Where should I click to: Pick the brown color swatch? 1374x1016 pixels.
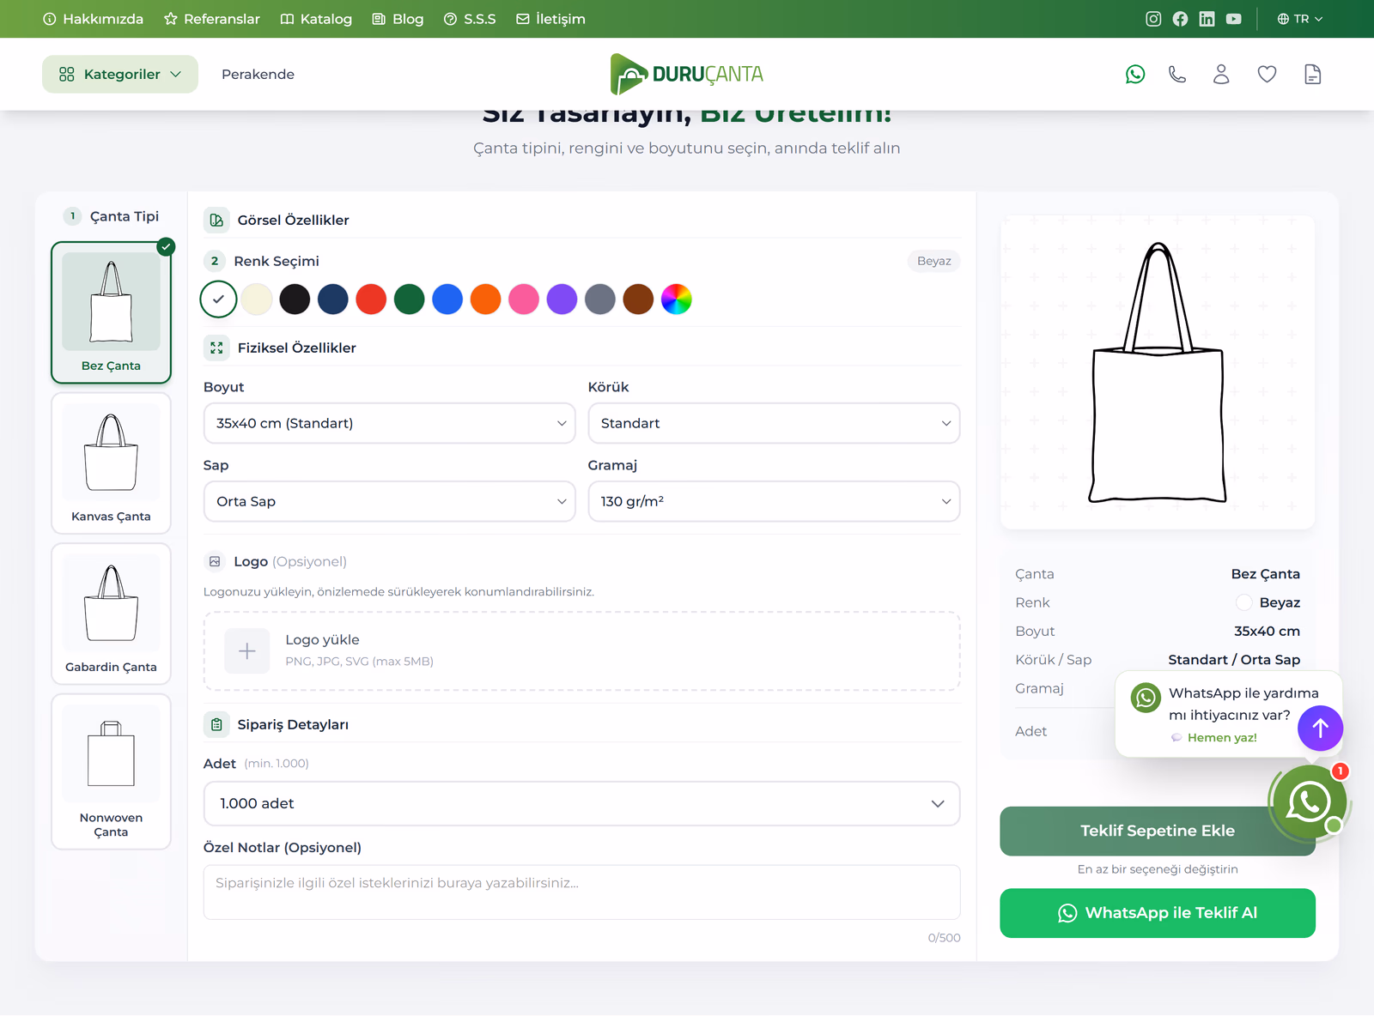(638, 299)
